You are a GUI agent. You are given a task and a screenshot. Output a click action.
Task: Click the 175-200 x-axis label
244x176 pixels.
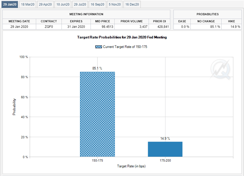[x=165, y=161]
